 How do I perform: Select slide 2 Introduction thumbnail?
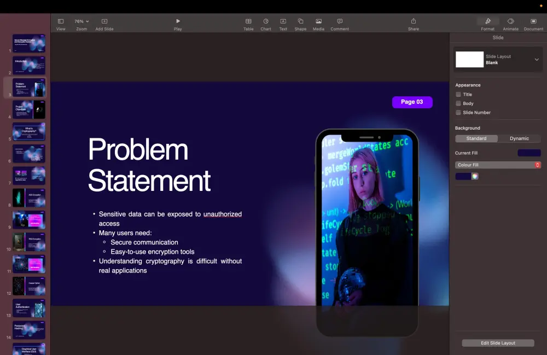coord(29,65)
